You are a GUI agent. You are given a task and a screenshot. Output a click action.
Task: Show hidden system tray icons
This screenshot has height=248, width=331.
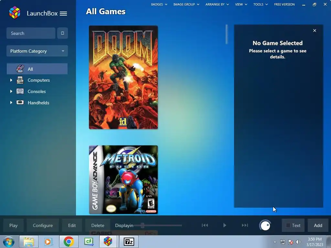coord(275,242)
